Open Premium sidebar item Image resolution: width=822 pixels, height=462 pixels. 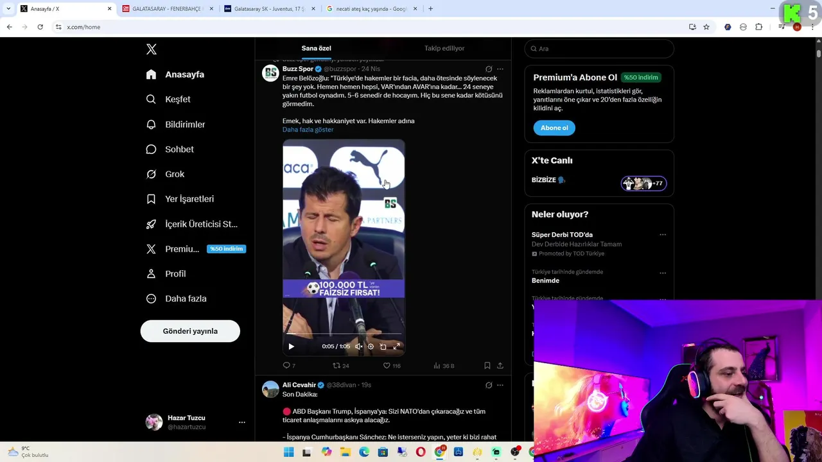coord(196,249)
